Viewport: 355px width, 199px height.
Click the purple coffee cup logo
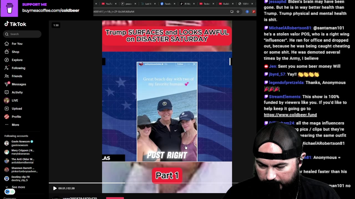9,8
